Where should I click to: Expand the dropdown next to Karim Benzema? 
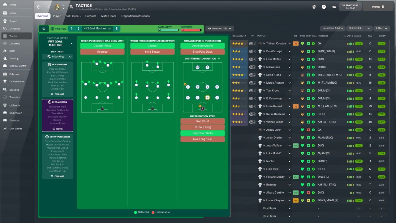pyautogui.click(x=290, y=114)
